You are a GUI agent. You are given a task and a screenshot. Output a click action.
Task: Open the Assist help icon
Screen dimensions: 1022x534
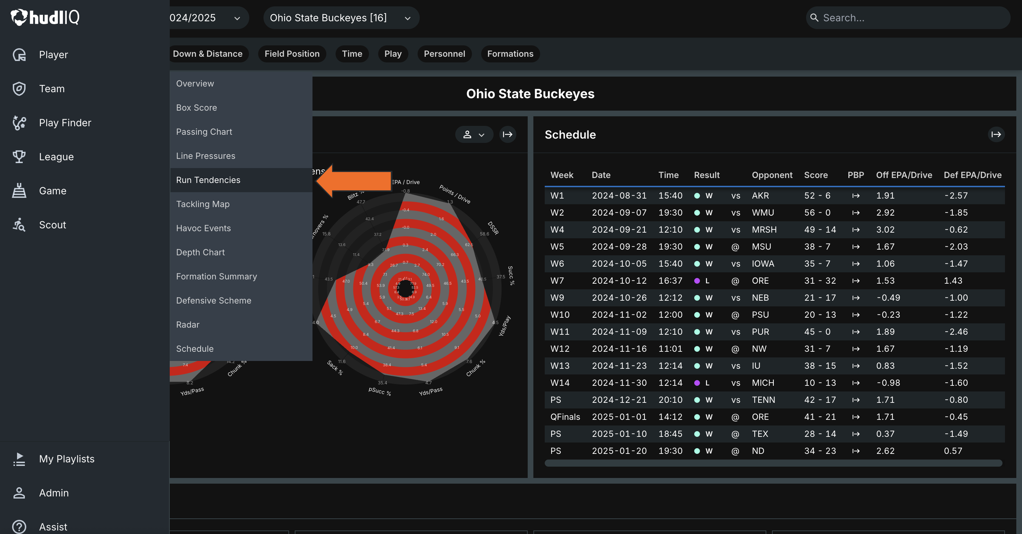point(19,527)
